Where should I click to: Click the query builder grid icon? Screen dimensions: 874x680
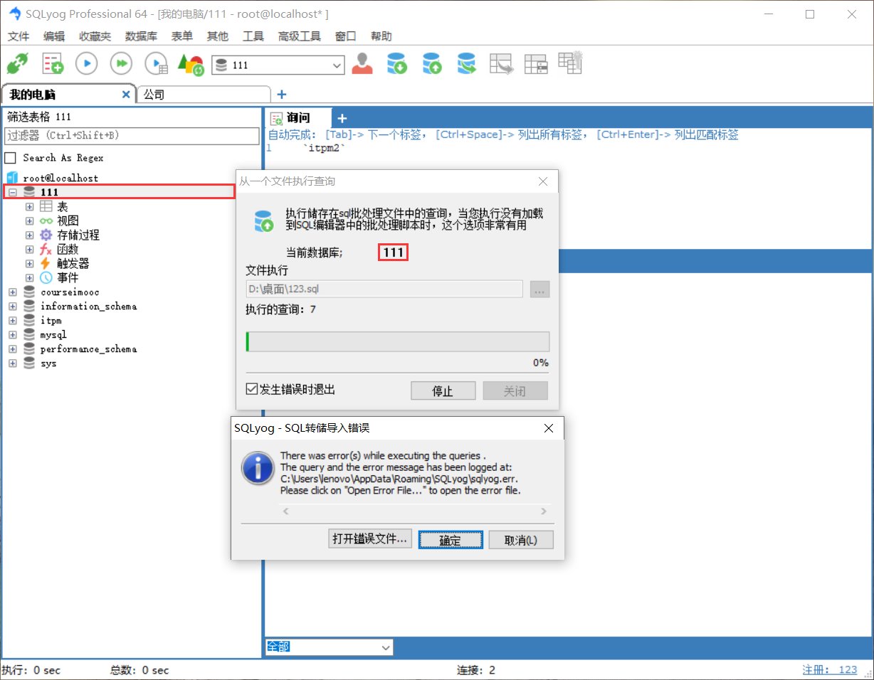536,63
